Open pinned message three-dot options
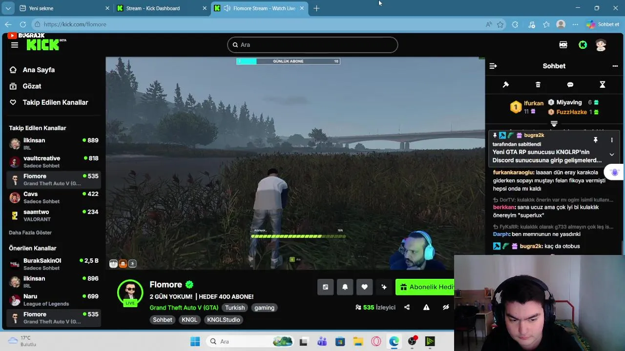Screen dimensions: 625x351 click(612, 140)
